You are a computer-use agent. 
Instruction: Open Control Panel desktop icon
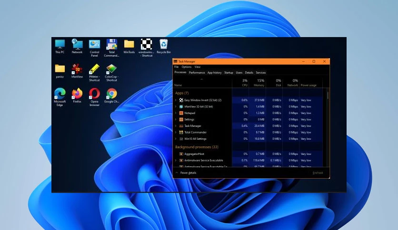(94, 48)
